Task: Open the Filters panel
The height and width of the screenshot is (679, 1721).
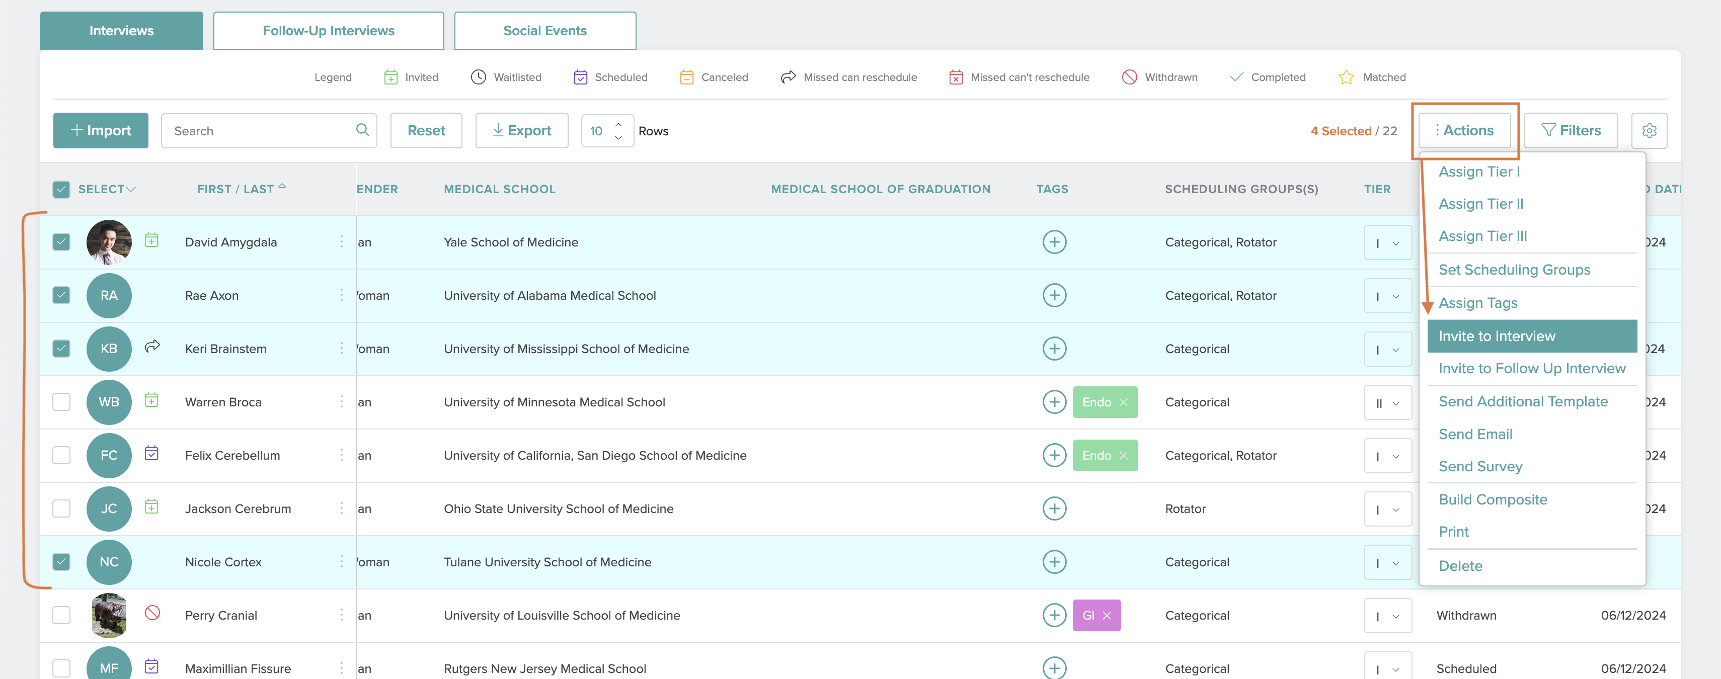Action: (x=1571, y=130)
